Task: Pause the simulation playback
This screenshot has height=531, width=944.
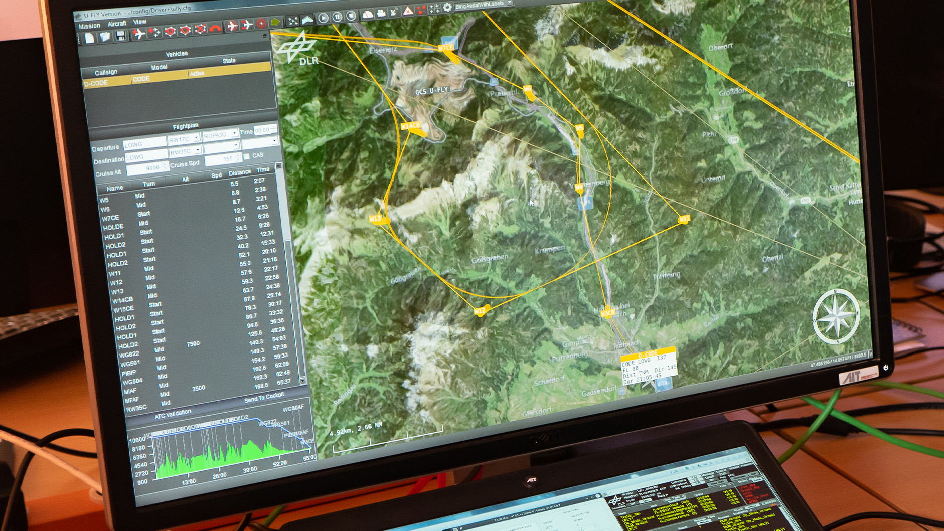Action: 337,17
